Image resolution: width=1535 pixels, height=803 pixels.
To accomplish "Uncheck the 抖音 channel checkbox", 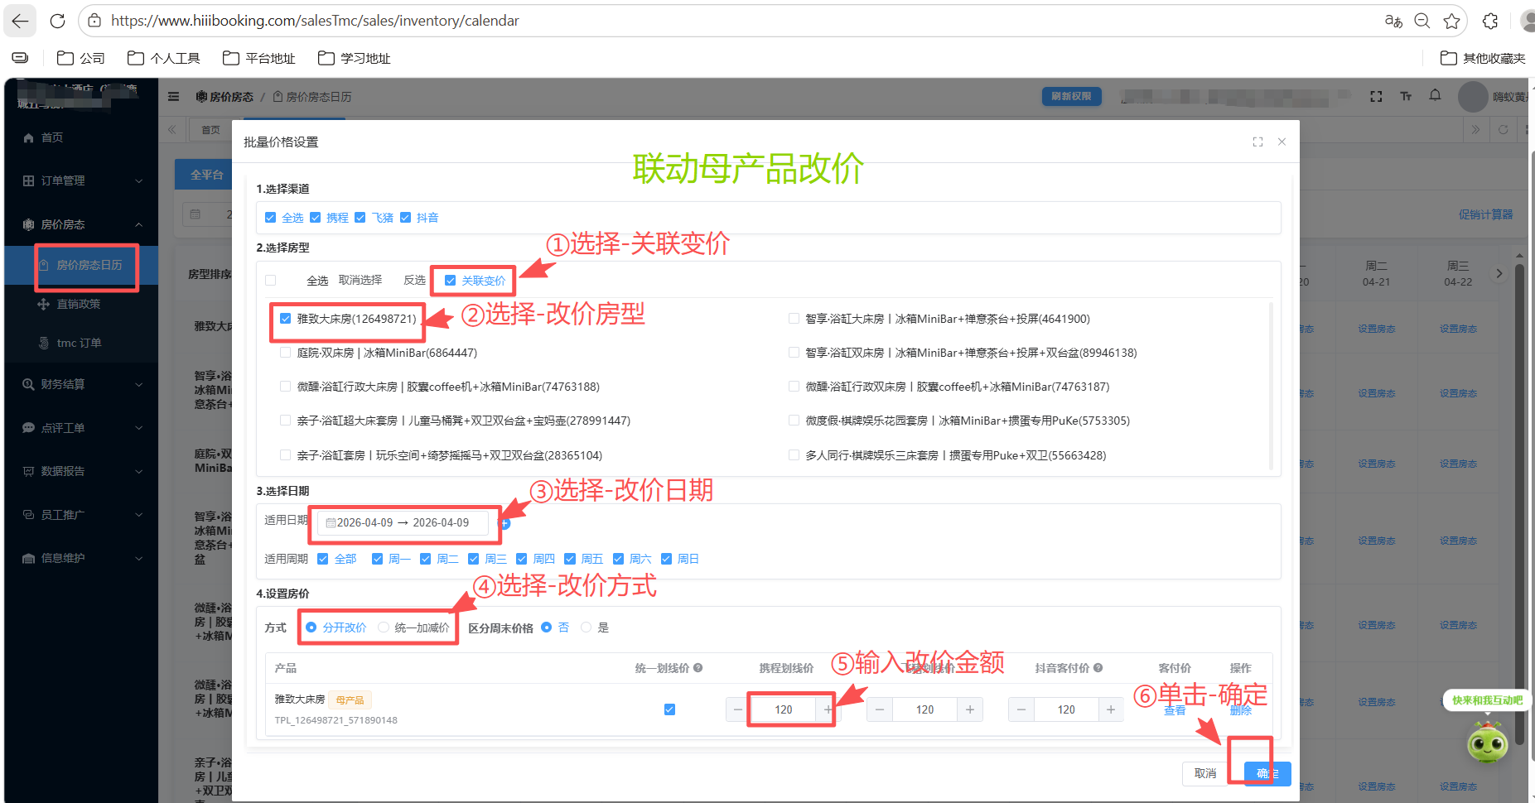I will [x=406, y=217].
